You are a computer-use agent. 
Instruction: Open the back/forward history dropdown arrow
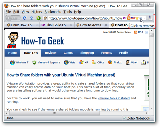19,18
